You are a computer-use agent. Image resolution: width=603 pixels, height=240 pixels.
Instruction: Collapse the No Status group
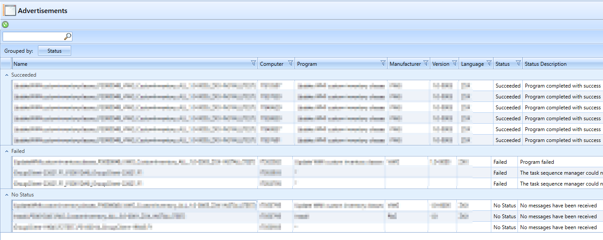coord(7,195)
